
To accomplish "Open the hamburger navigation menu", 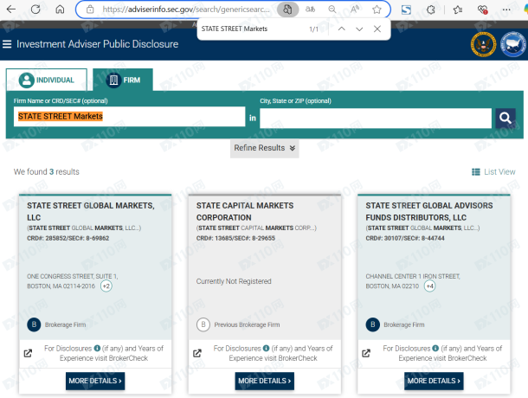I will click(7, 44).
